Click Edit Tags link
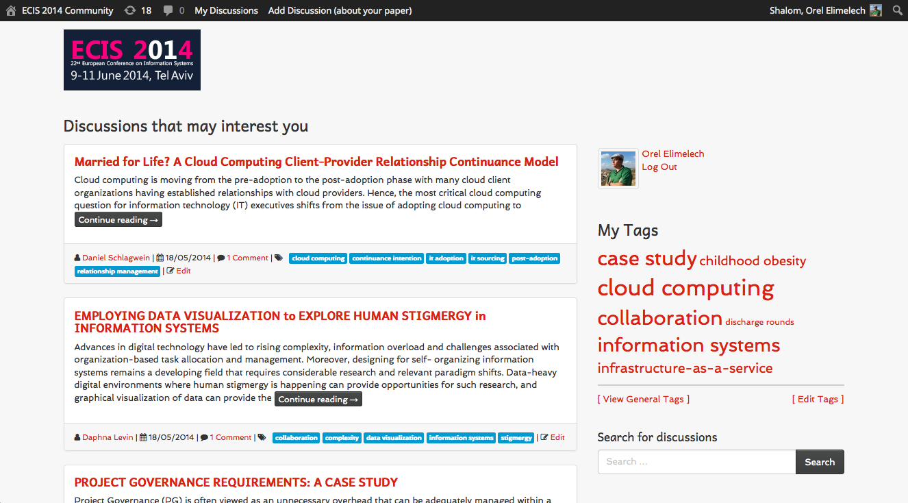 818,400
